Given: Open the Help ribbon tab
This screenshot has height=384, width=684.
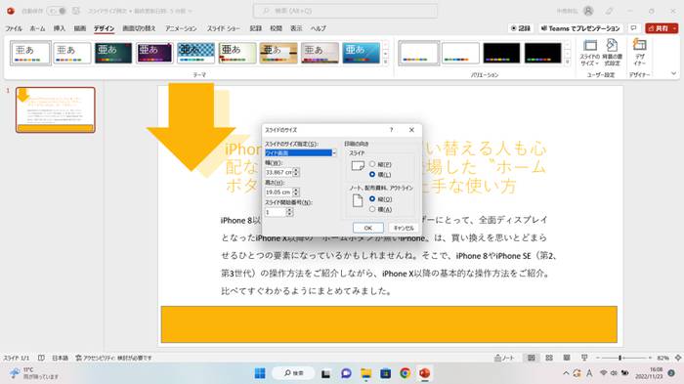Looking at the screenshot, I should click(319, 28).
